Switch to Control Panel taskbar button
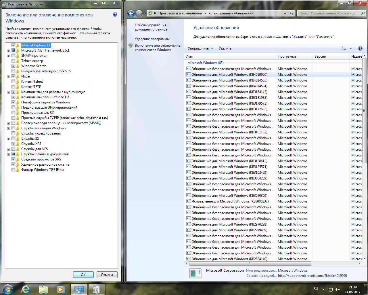The width and height of the screenshot is (368, 295). (x=79, y=289)
